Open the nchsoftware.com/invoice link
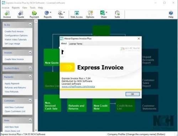 click(78, 87)
